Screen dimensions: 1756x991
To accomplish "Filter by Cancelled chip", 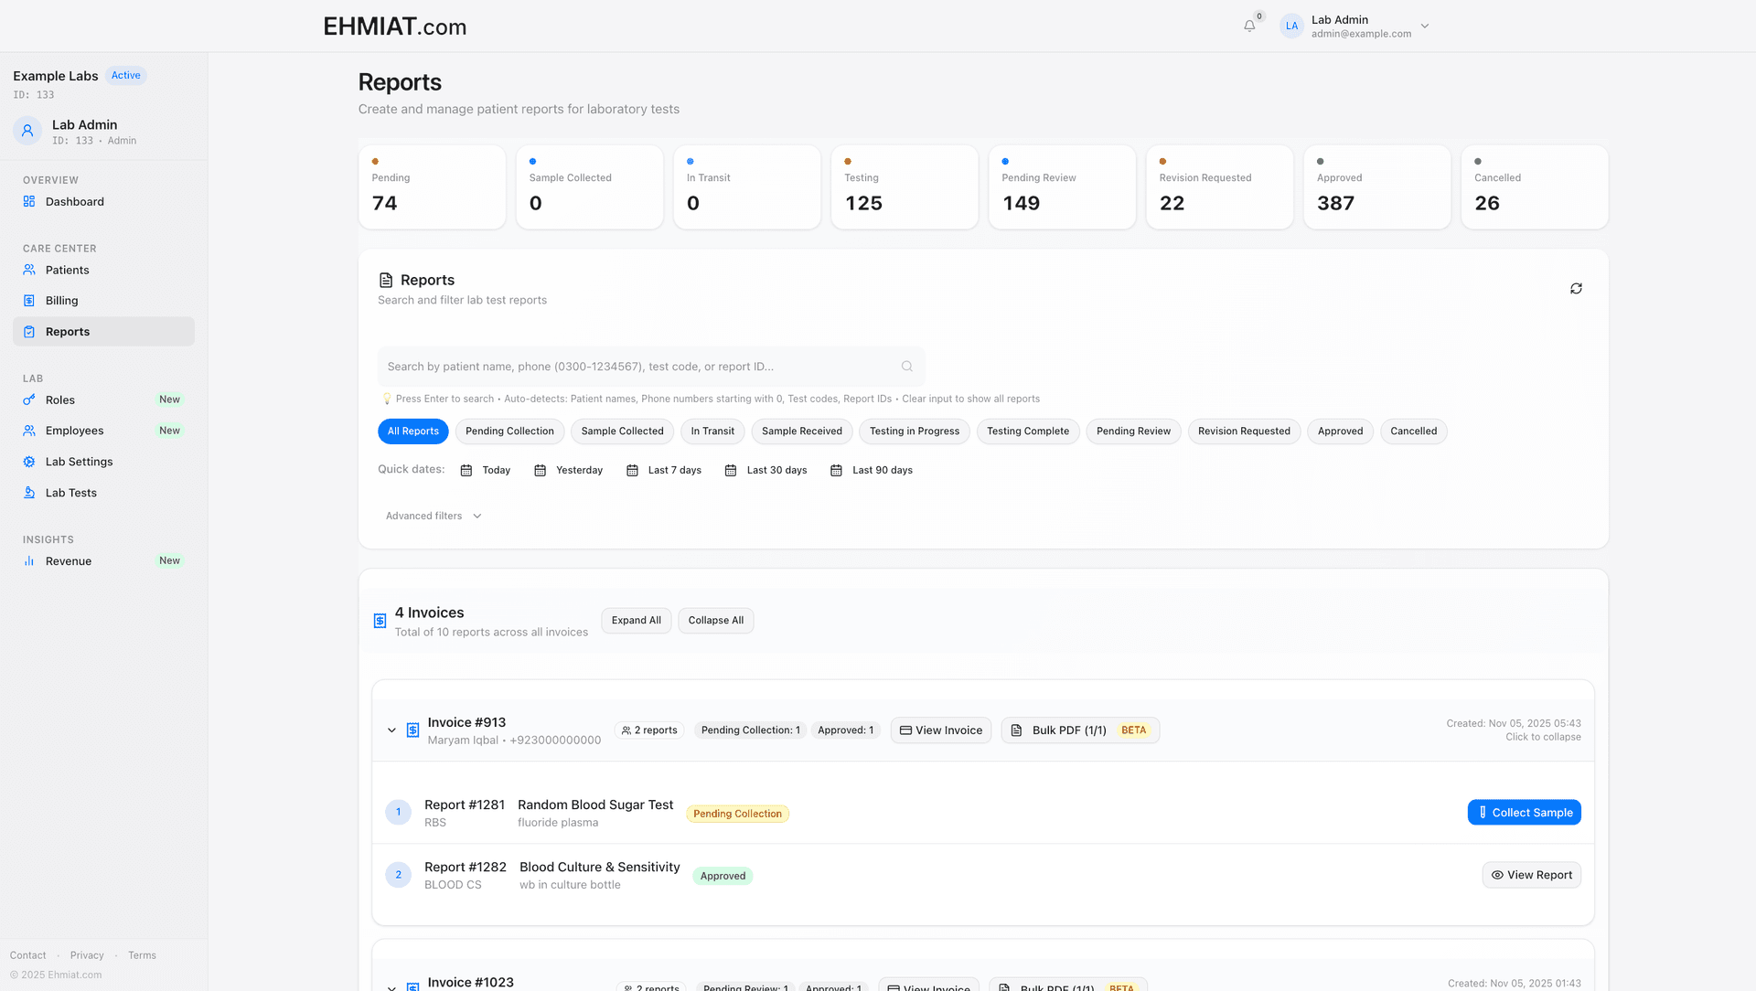I will tap(1414, 432).
